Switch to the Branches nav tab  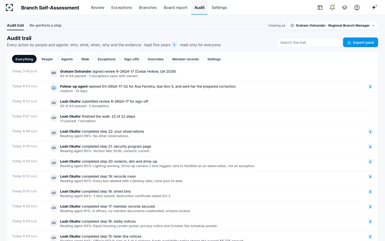tap(148, 7)
